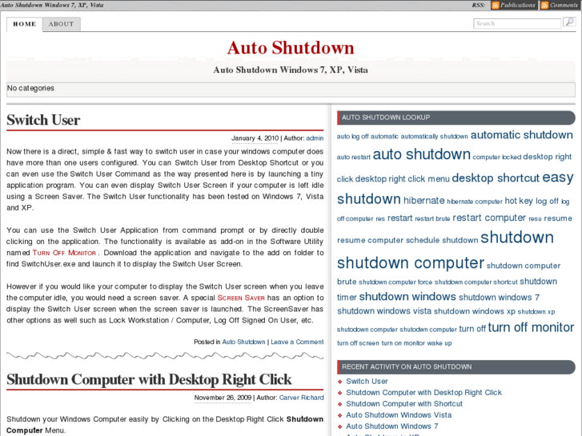This screenshot has height=436, width=582.
Task: Select the 'auto restart' tag
Action: click(353, 157)
